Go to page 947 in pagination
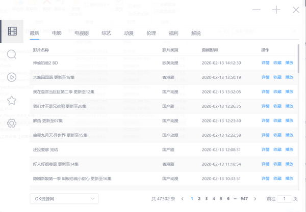306x212 pixels. point(244,199)
